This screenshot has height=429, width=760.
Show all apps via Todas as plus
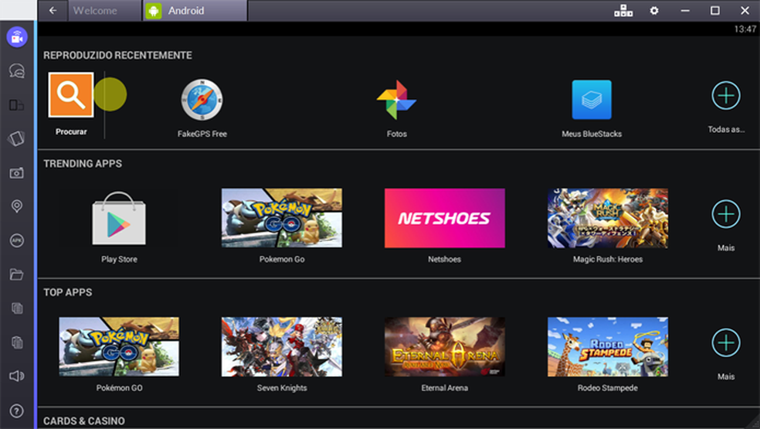pyautogui.click(x=725, y=96)
